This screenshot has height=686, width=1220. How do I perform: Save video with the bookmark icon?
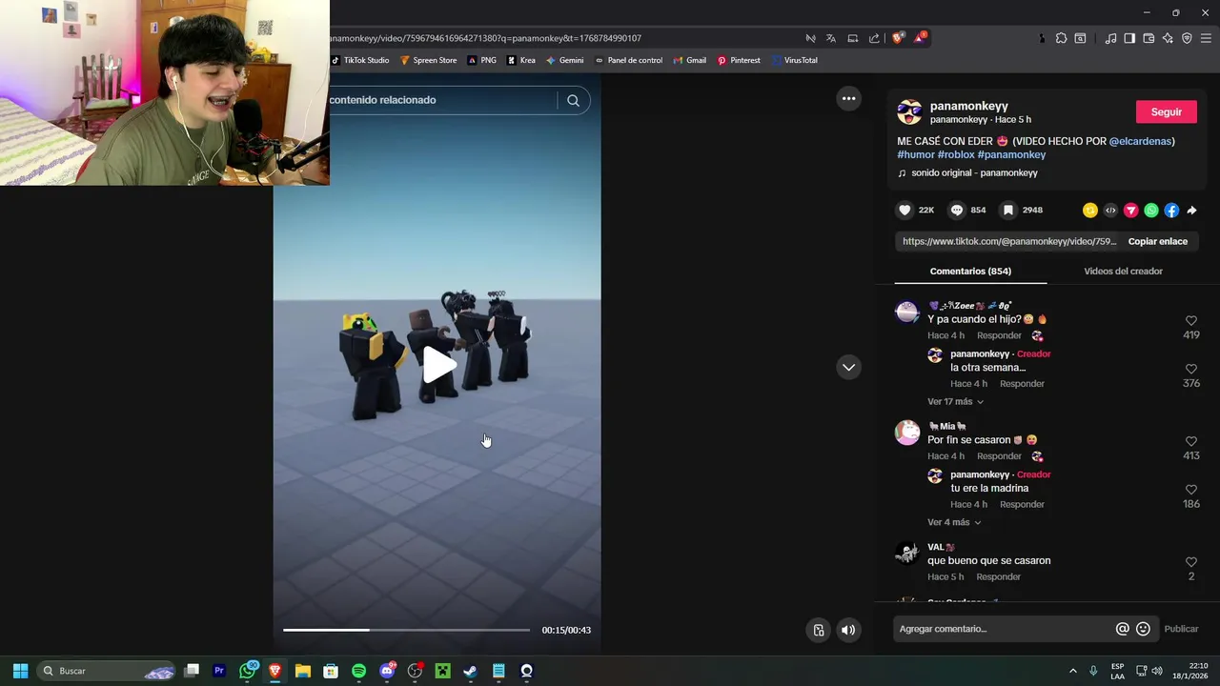click(1008, 211)
